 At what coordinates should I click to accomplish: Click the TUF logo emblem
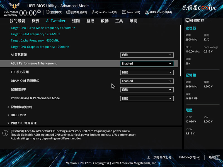click(x=14, y=5)
